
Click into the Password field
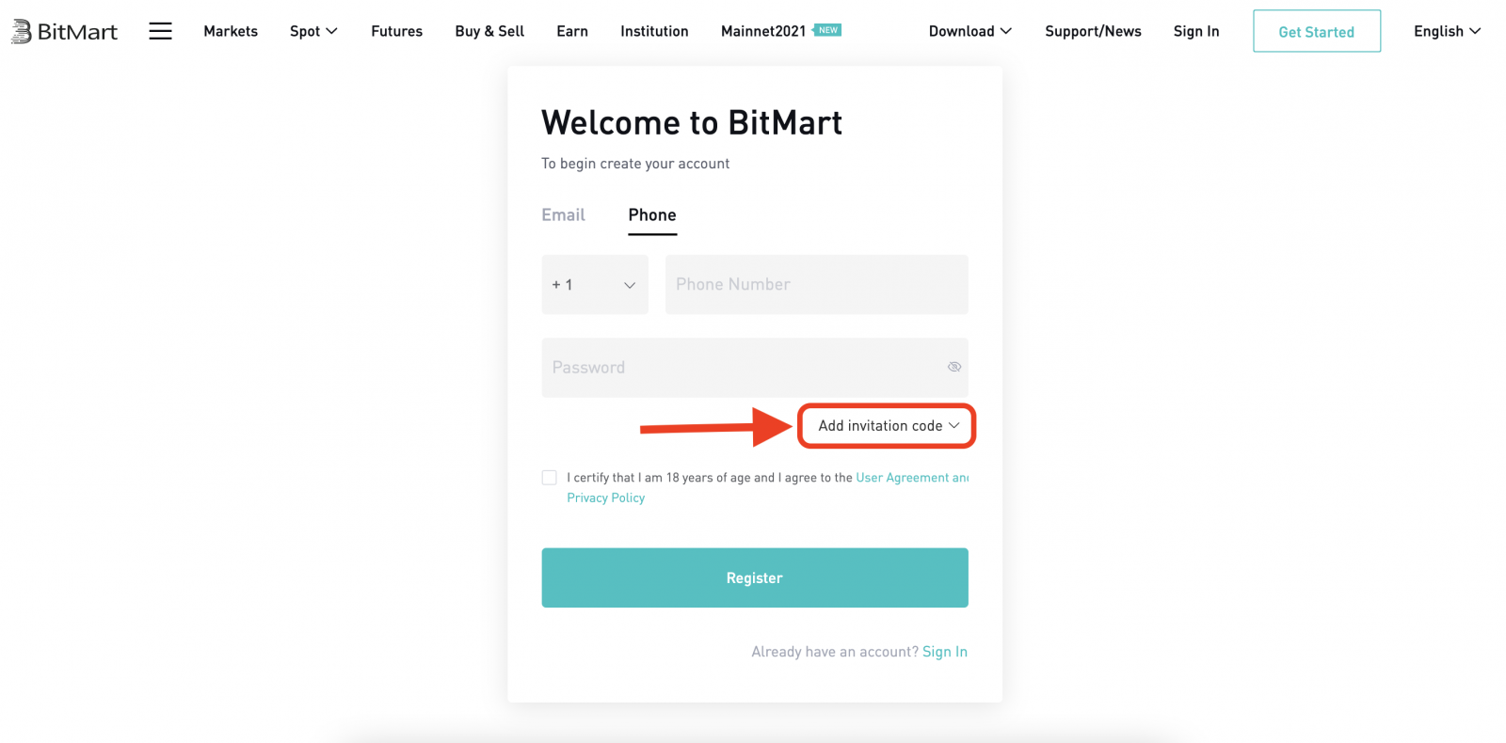[744, 367]
